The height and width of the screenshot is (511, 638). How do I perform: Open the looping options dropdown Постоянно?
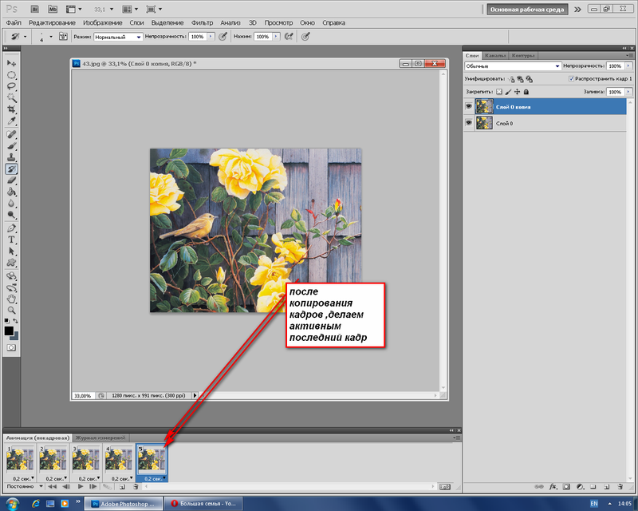[x=24, y=486]
